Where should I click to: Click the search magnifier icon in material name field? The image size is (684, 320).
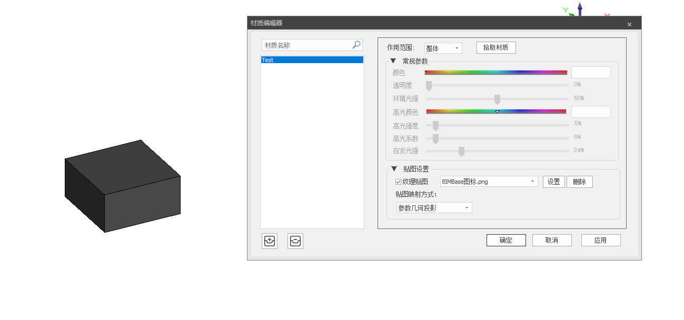(356, 45)
